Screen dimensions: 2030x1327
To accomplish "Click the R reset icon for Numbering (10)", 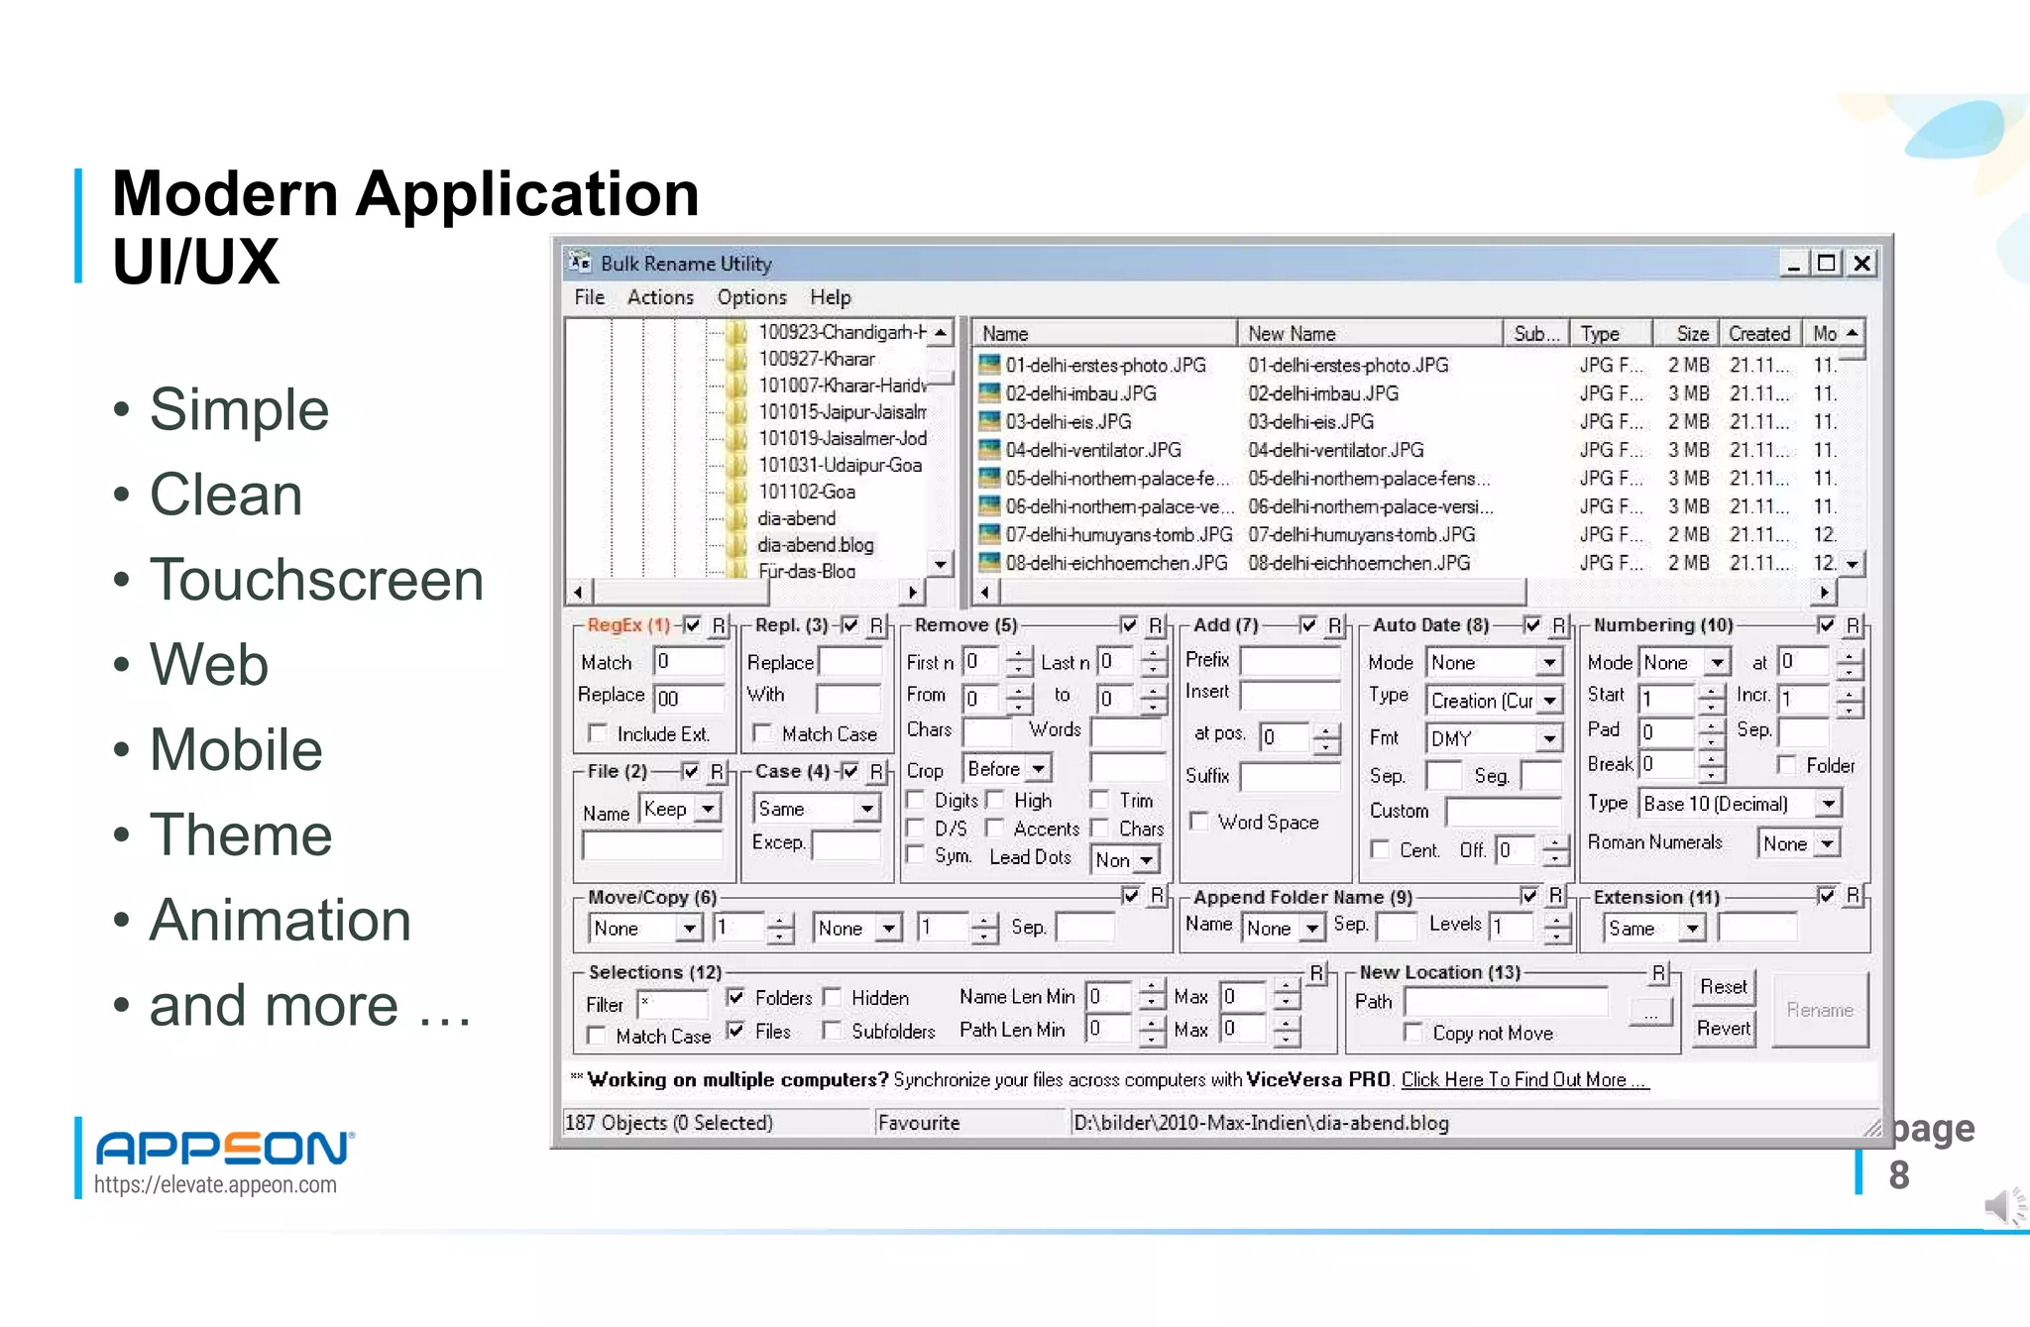I will [x=1853, y=625].
